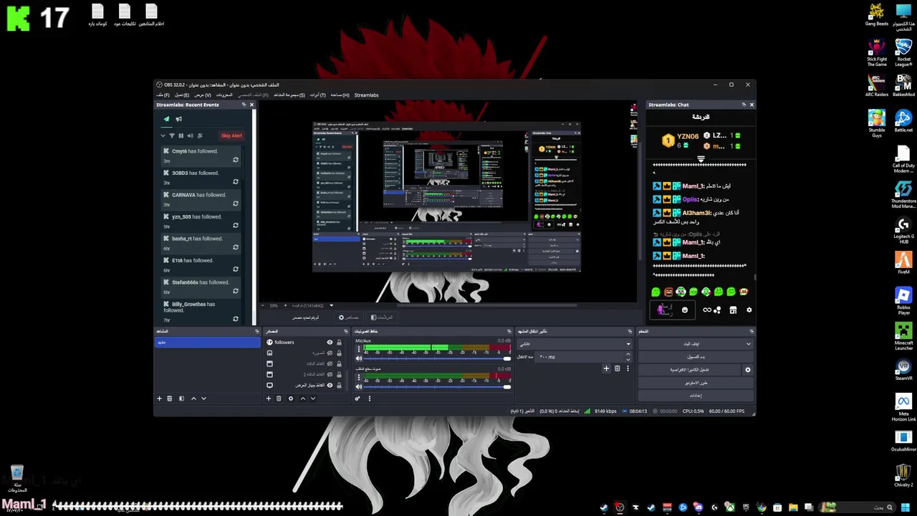This screenshot has height=516, width=917.
Task: Open the audio mixer three-dot menu at bottom
Action: (x=370, y=398)
